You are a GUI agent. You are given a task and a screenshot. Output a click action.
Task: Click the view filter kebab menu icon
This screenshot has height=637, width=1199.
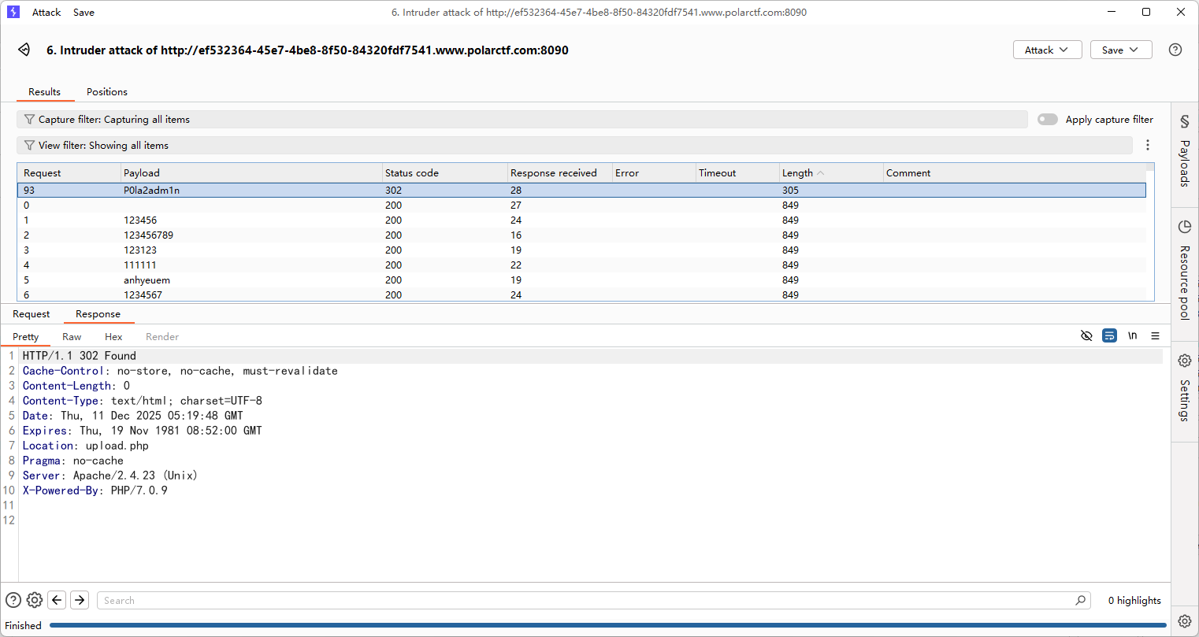pos(1147,145)
